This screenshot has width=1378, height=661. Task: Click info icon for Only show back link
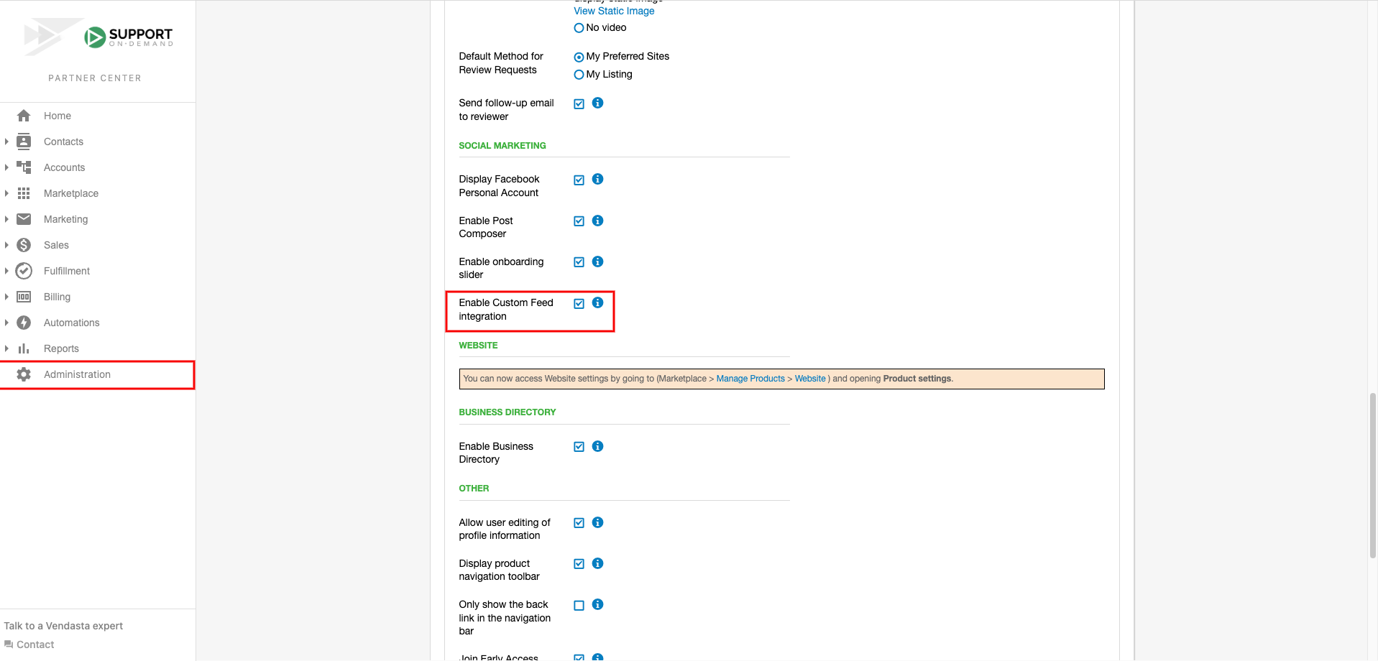tap(597, 605)
